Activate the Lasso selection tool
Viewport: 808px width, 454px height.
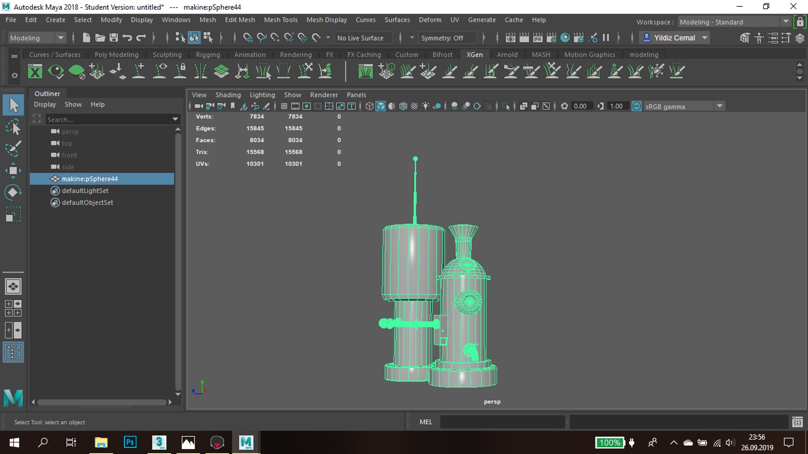tap(13, 127)
